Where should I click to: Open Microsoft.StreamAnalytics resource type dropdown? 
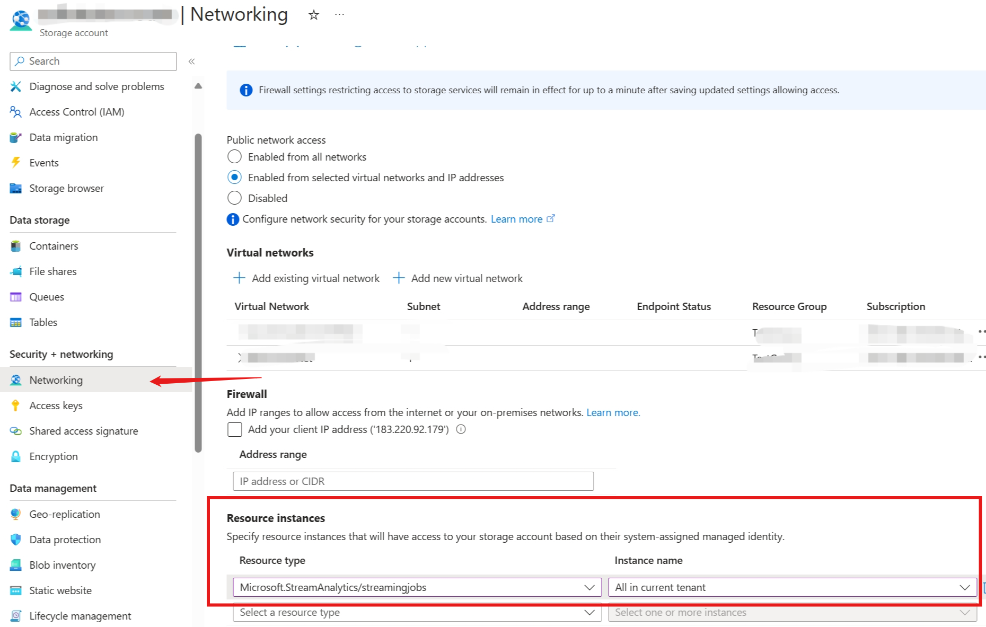(417, 587)
